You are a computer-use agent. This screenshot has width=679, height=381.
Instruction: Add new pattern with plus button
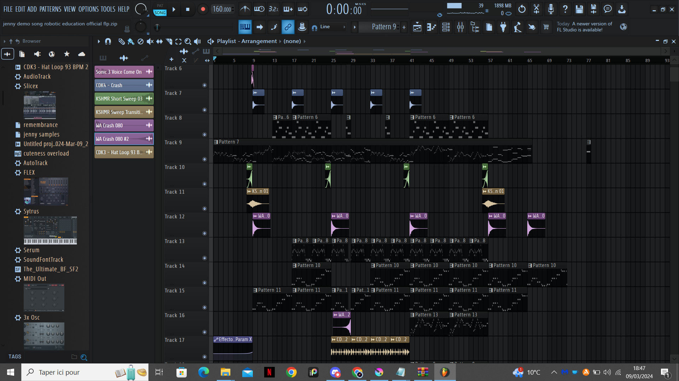coord(404,27)
